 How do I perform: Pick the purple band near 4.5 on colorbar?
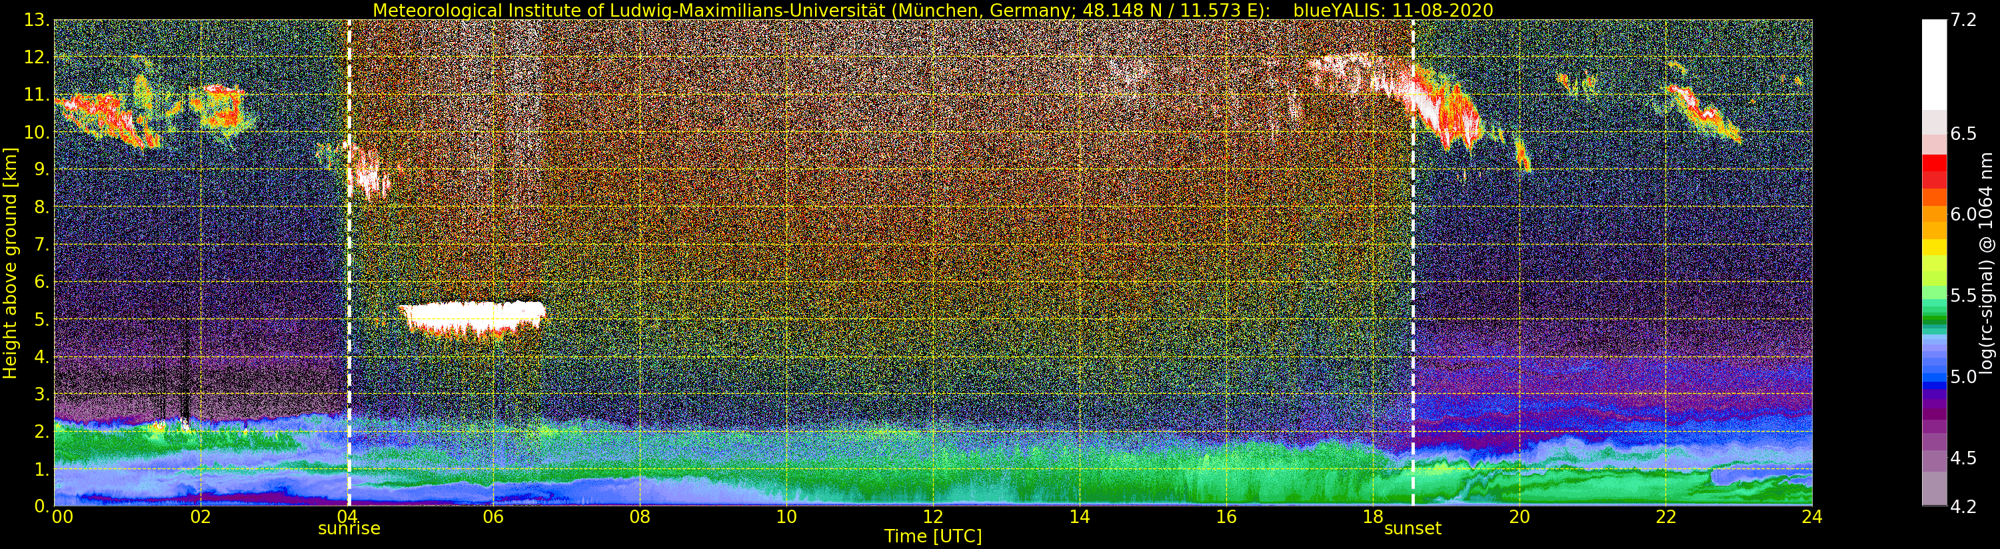tap(1934, 458)
